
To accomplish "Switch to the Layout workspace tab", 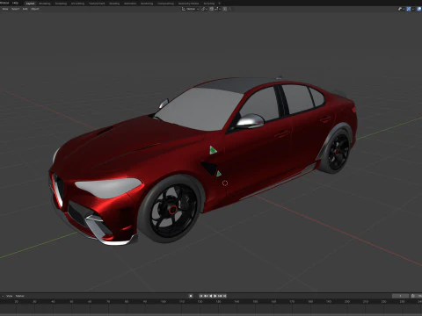I will [30, 4].
